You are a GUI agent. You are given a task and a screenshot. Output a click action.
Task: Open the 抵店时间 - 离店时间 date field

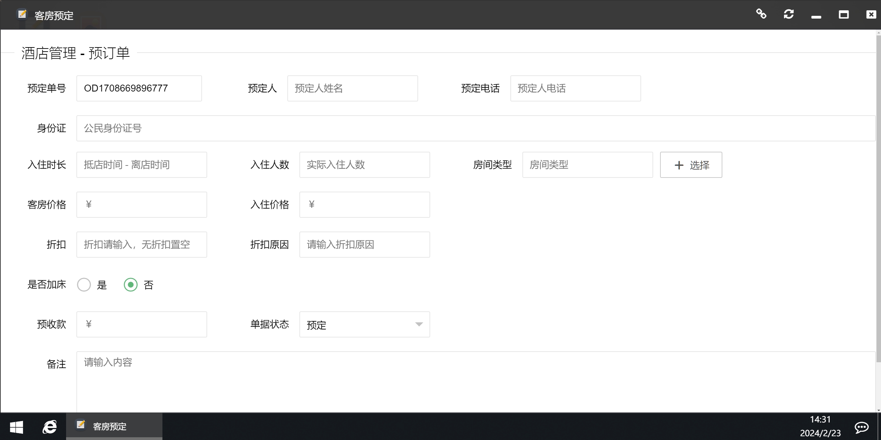pos(141,165)
